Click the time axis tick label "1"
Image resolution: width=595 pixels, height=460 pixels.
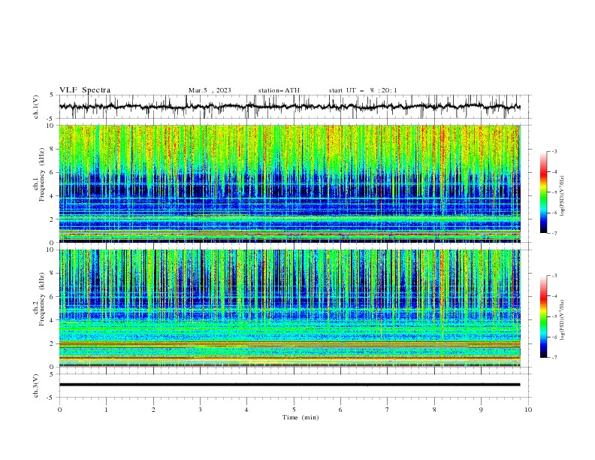tap(106, 410)
